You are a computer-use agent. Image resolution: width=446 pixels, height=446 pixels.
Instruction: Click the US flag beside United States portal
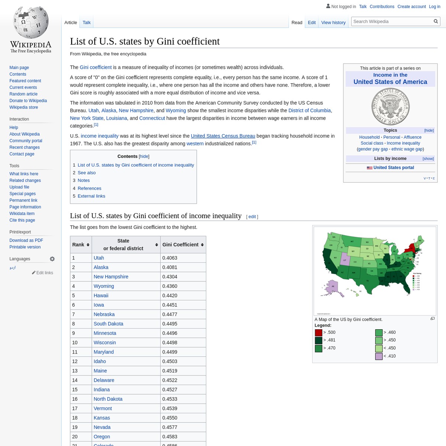coord(369,168)
